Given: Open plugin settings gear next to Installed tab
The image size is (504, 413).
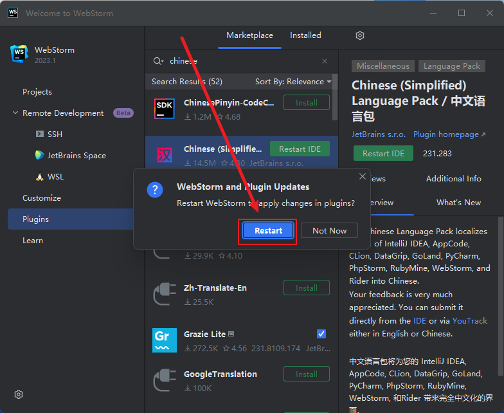Looking at the screenshot, I should (360, 35).
